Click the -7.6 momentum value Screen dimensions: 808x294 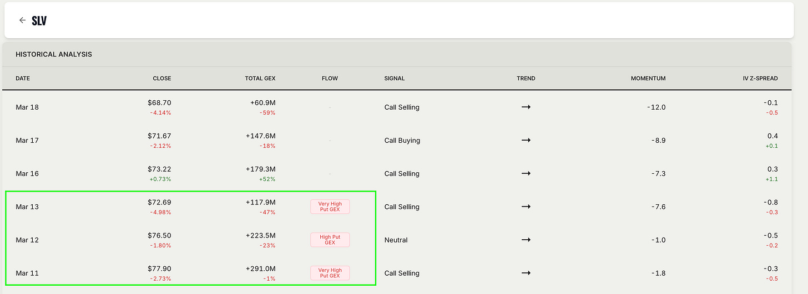(x=658, y=207)
